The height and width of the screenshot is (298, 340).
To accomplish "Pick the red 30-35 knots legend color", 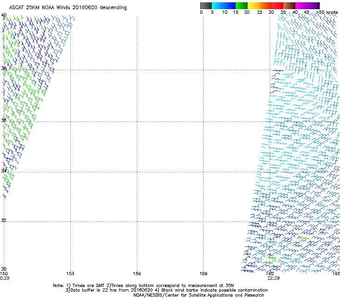I will 278,6.
